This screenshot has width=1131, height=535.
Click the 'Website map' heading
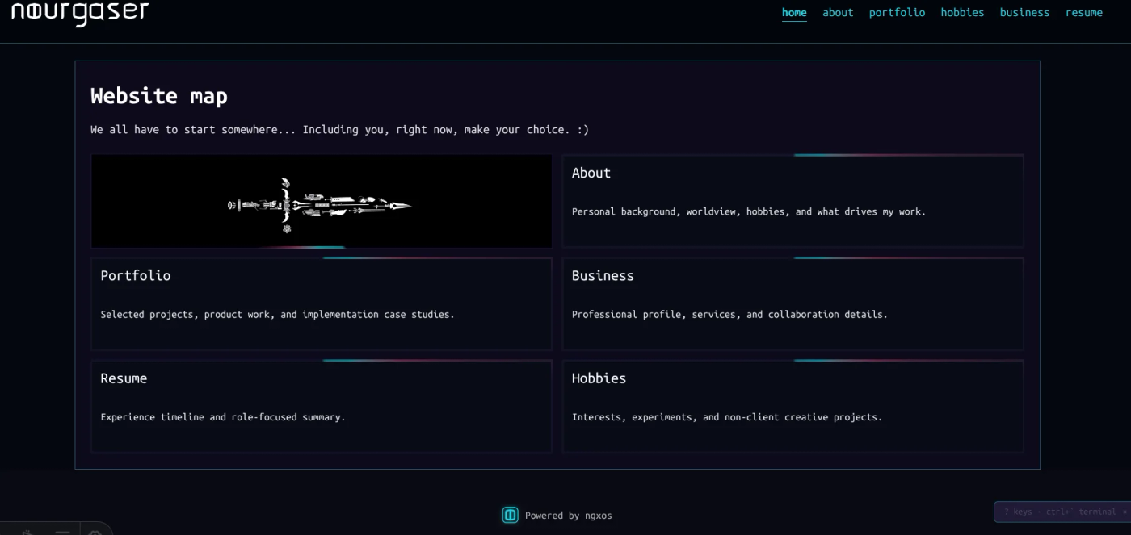click(x=159, y=96)
